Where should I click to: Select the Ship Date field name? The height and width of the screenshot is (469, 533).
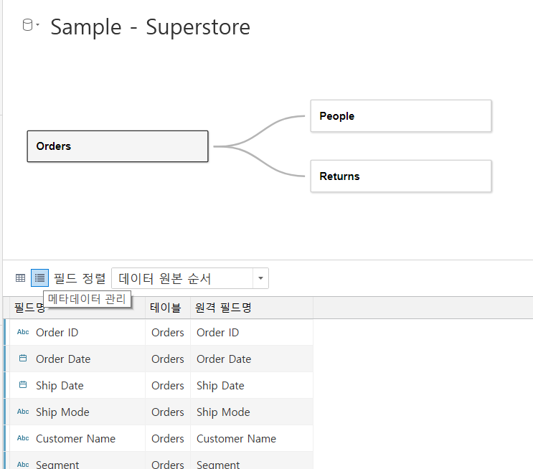(60, 385)
